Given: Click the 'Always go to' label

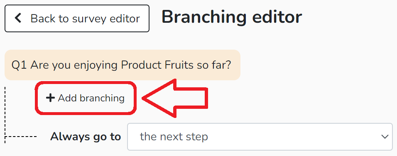Looking at the screenshot, I should 86,137.
